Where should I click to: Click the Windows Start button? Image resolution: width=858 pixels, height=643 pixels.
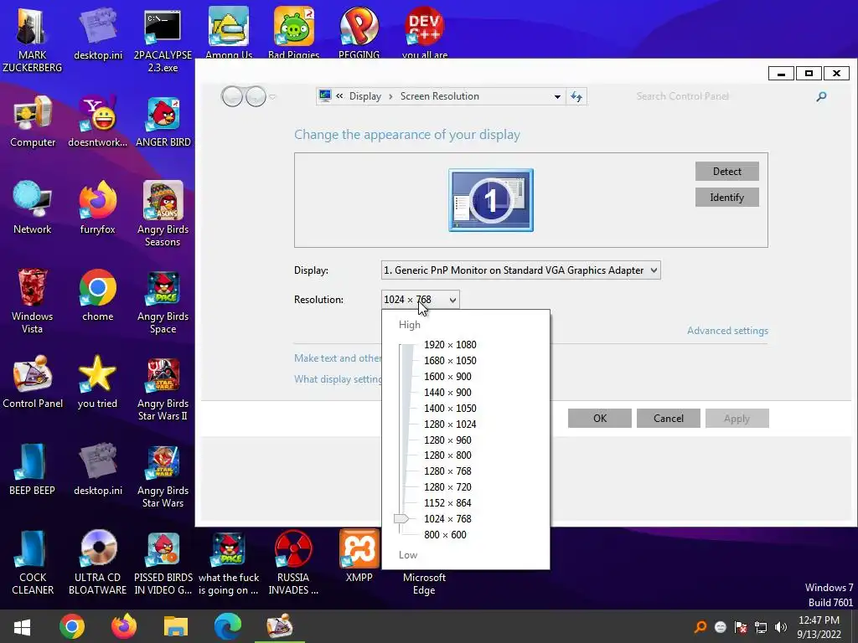click(22, 626)
